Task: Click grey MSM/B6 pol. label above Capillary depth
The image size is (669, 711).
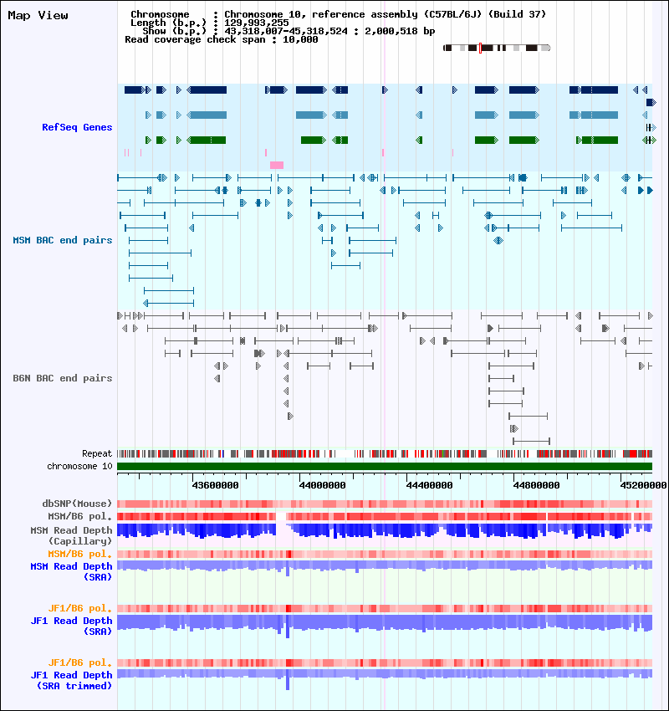Action: pyautogui.click(x=79, y=516)
